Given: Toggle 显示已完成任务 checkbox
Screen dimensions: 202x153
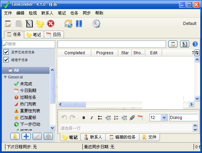Looking at the screenshot, I should 6,52.
